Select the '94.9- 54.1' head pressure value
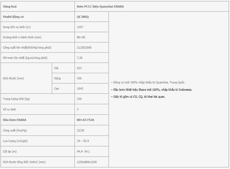The width and height of the screenshot is (230, 169). click(83, 151)
